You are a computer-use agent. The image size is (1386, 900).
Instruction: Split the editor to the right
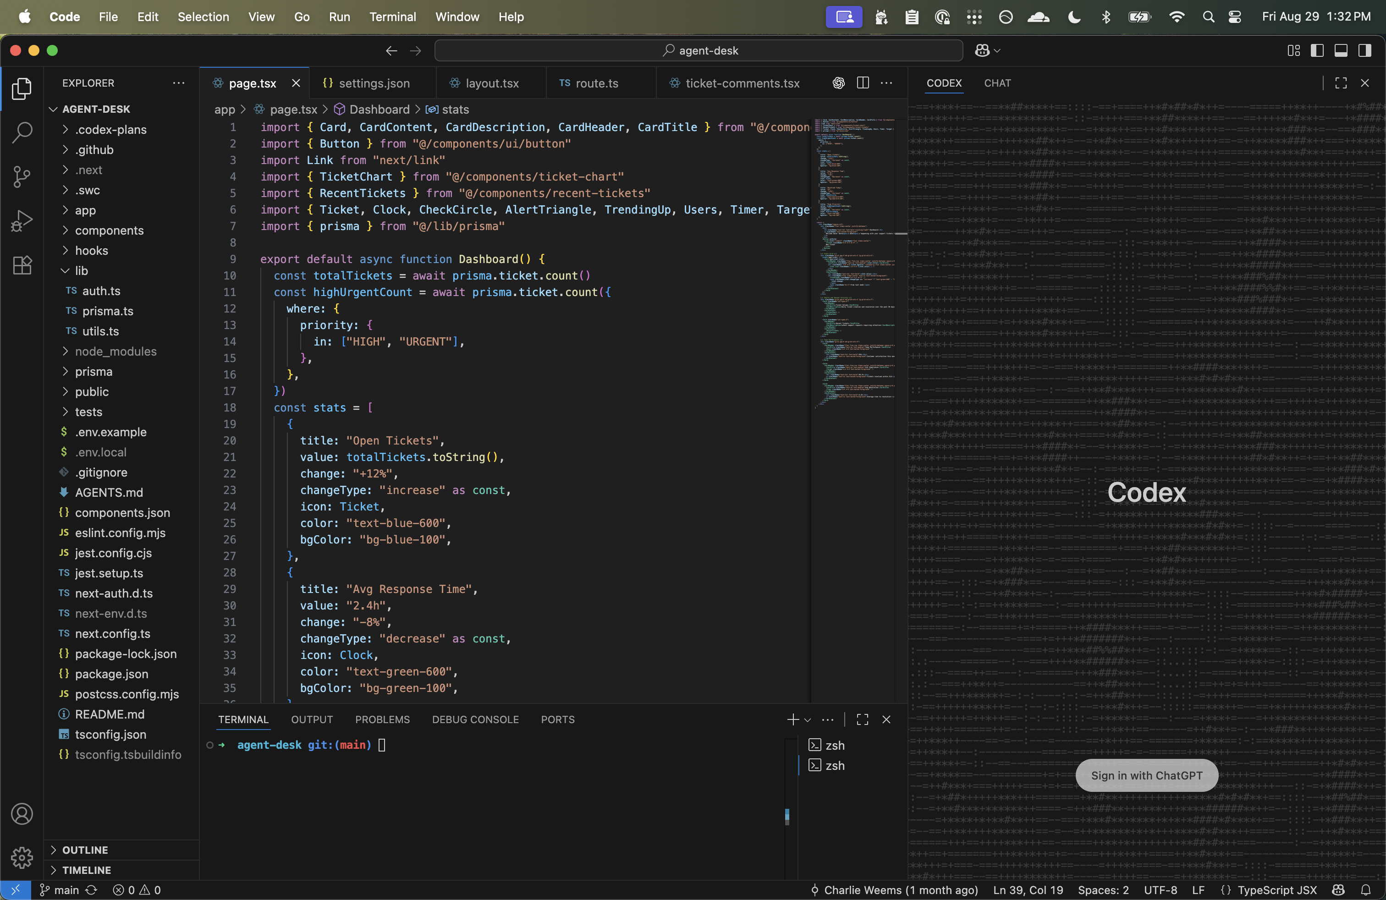pyautogui.click(x=863, y=83)
